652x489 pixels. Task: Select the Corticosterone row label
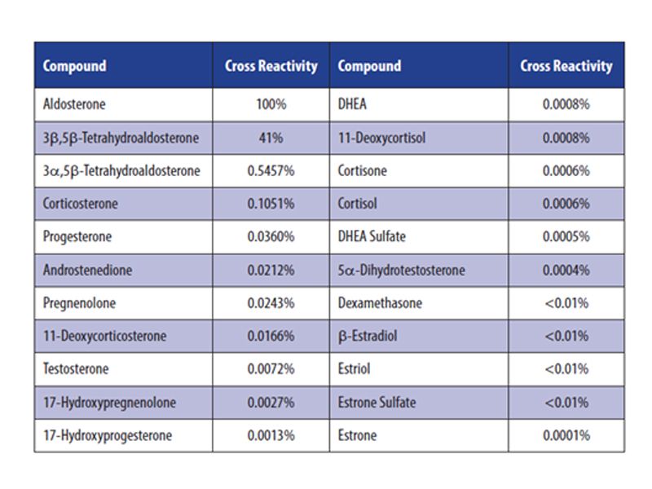80,204
